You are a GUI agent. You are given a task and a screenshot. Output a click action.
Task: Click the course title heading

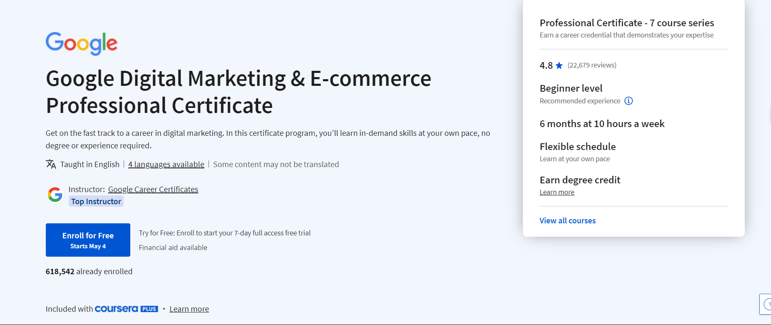(x=239, y=92)
